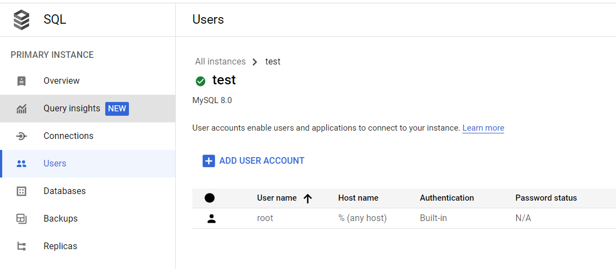Screen dimensions: 616x269
Task: Click the Query insights chart icon
Action: coord(21,109)
